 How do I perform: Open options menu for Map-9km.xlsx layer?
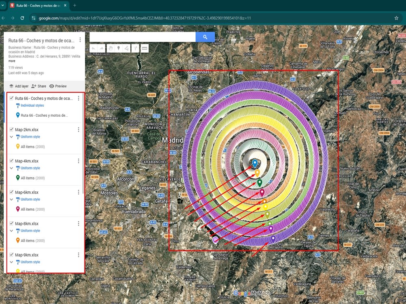point(78,255)
